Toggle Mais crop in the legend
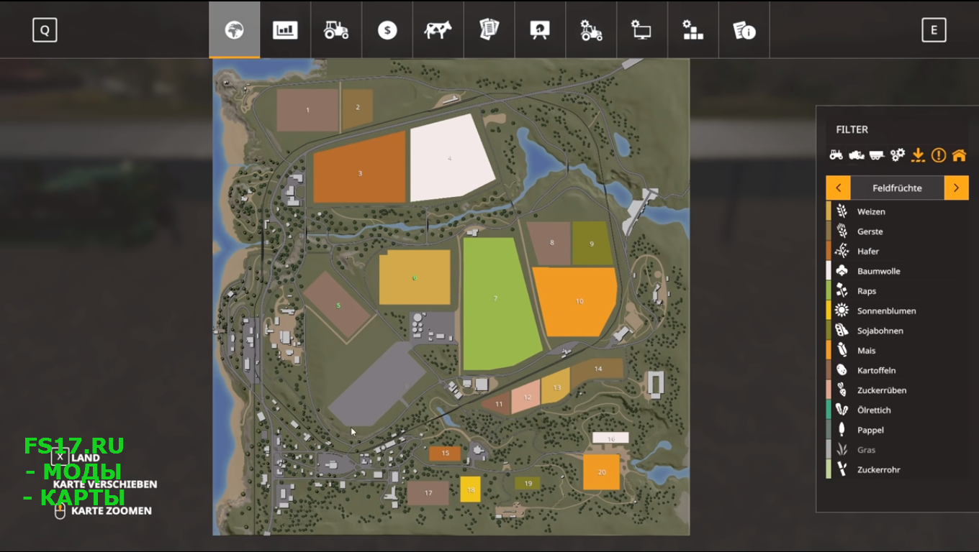This screenshot has height=552, width=979. coord(896,351)
